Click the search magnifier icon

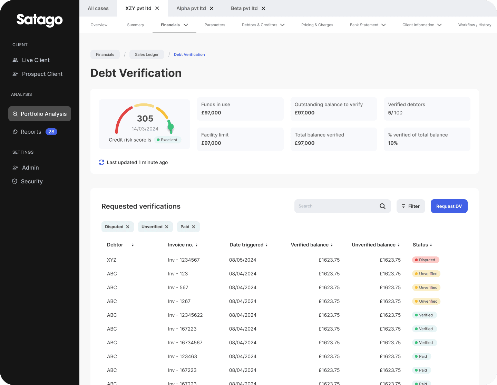[x=382, y=206]
